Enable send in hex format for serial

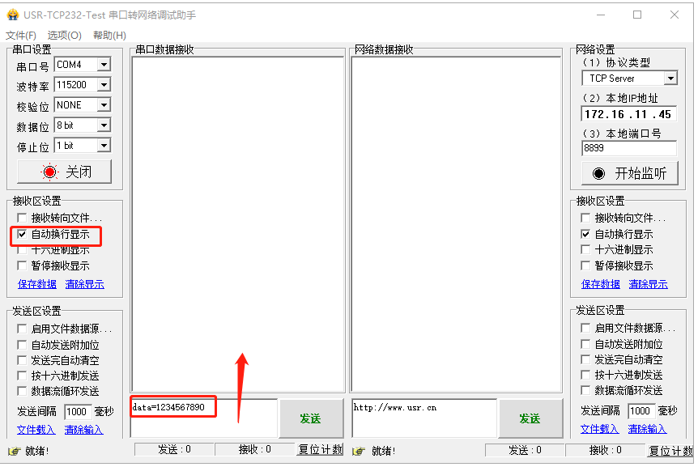[x=22, y=376]
